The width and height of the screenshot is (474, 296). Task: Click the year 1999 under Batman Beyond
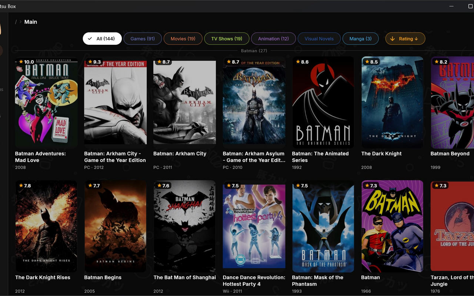point(435,168)
